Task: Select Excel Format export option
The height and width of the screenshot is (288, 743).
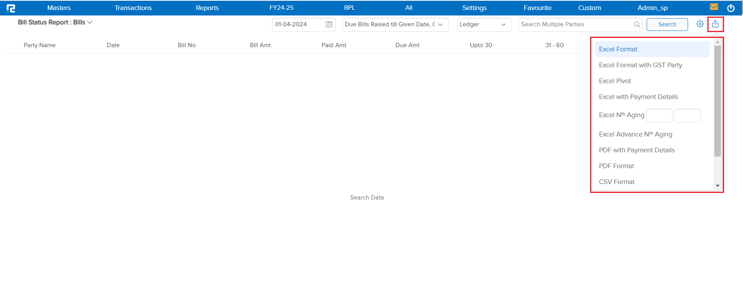Action: click(x=618, y=49)
